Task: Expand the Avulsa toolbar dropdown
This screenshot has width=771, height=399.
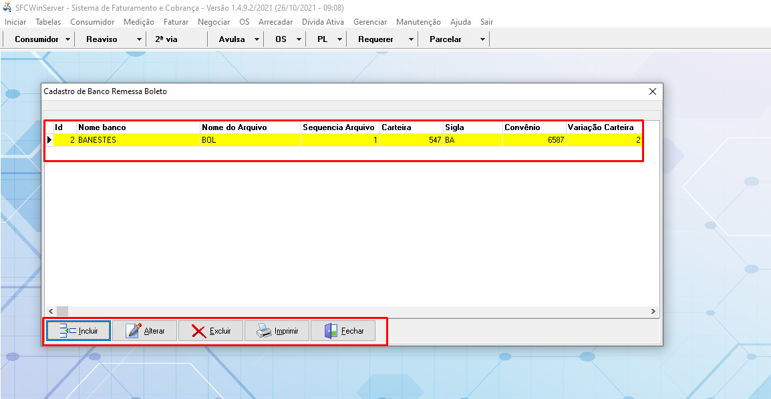Action: click(x=257, y=39)
